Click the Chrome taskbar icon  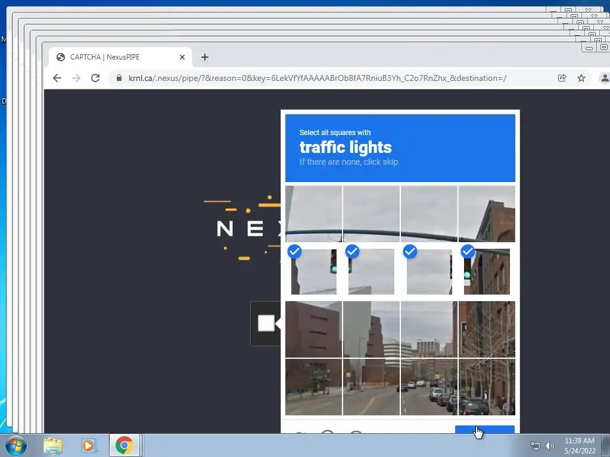coord(124,445)
